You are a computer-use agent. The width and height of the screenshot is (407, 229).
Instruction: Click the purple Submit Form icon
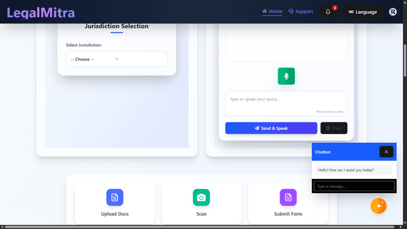pyautogui.click(x=288, y=197)
